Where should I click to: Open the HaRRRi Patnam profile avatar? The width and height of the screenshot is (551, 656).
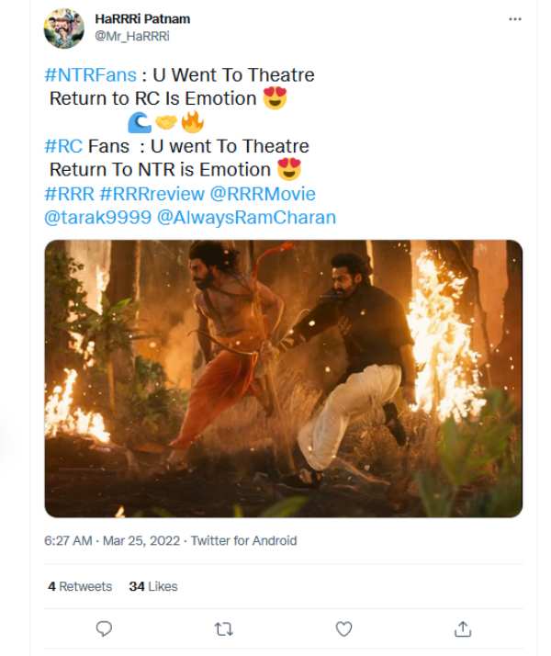(x=64, y=28)
